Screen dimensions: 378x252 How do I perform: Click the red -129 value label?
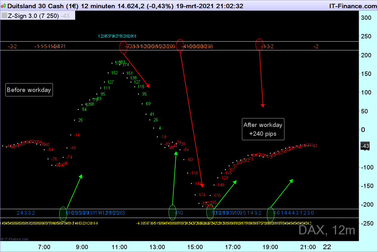224,178
